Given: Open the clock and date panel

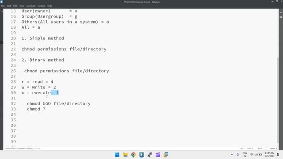Looking at the screenshot, I should click(x=270, y=155).
